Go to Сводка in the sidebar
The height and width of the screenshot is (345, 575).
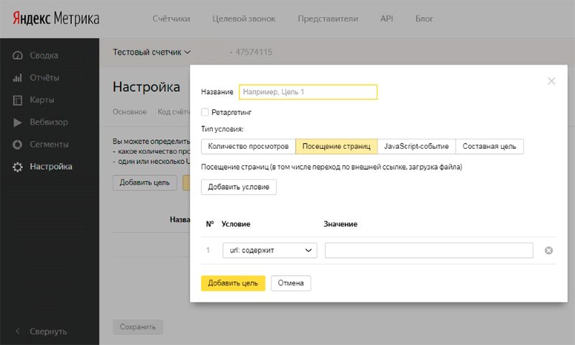[44, 55]
